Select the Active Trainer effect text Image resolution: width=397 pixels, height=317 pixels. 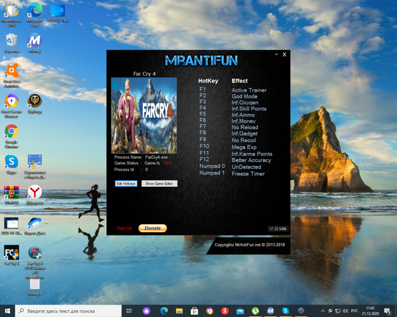(x=249, y=90)
